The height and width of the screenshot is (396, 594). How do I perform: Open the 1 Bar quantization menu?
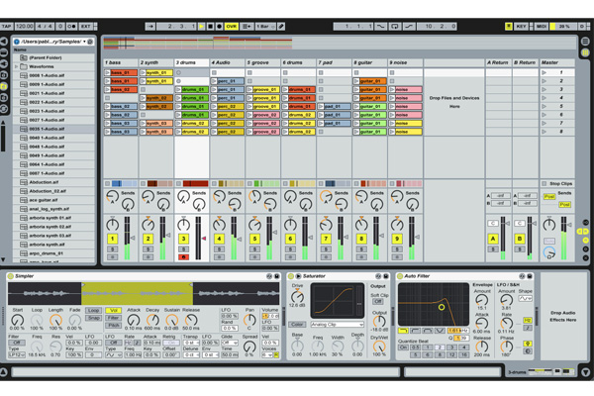pos(265,26)
